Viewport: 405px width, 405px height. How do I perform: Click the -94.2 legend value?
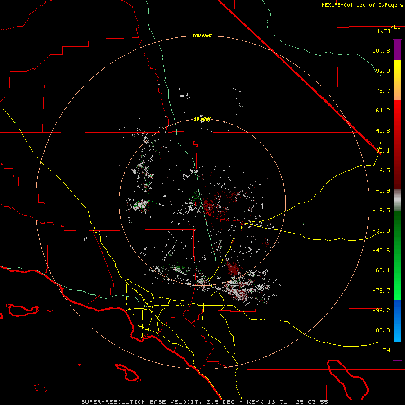coord(381,310)
